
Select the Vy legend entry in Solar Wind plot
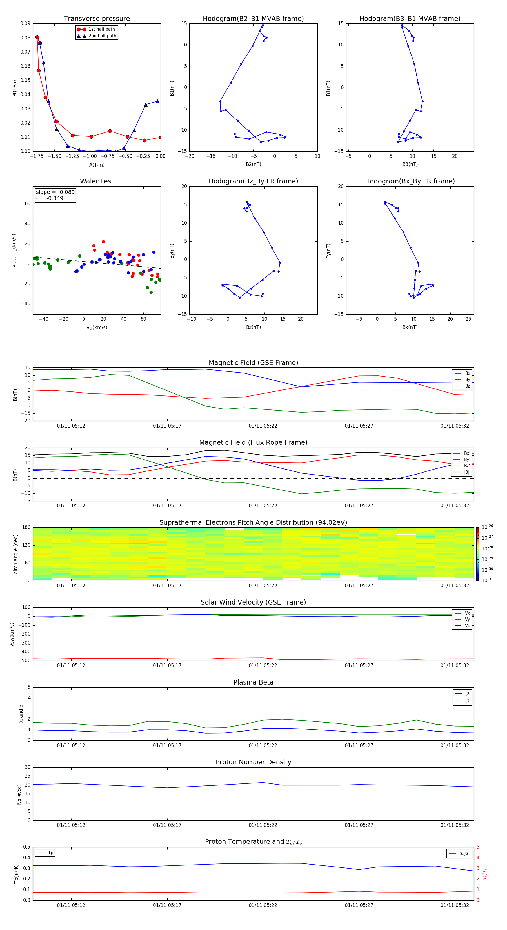tap(462, 619)
